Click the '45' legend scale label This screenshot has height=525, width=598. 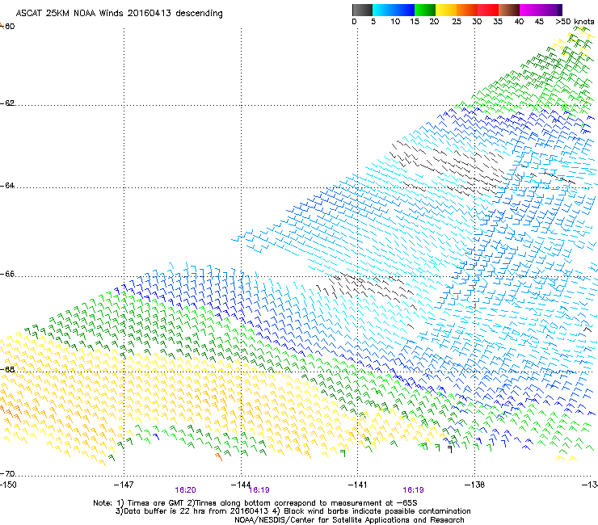point(539,22)
